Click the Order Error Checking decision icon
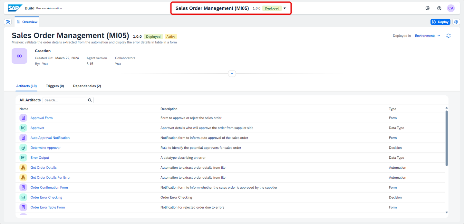Image resolution: width=464 pixels, height=224 pixels. tap(23, 197)
